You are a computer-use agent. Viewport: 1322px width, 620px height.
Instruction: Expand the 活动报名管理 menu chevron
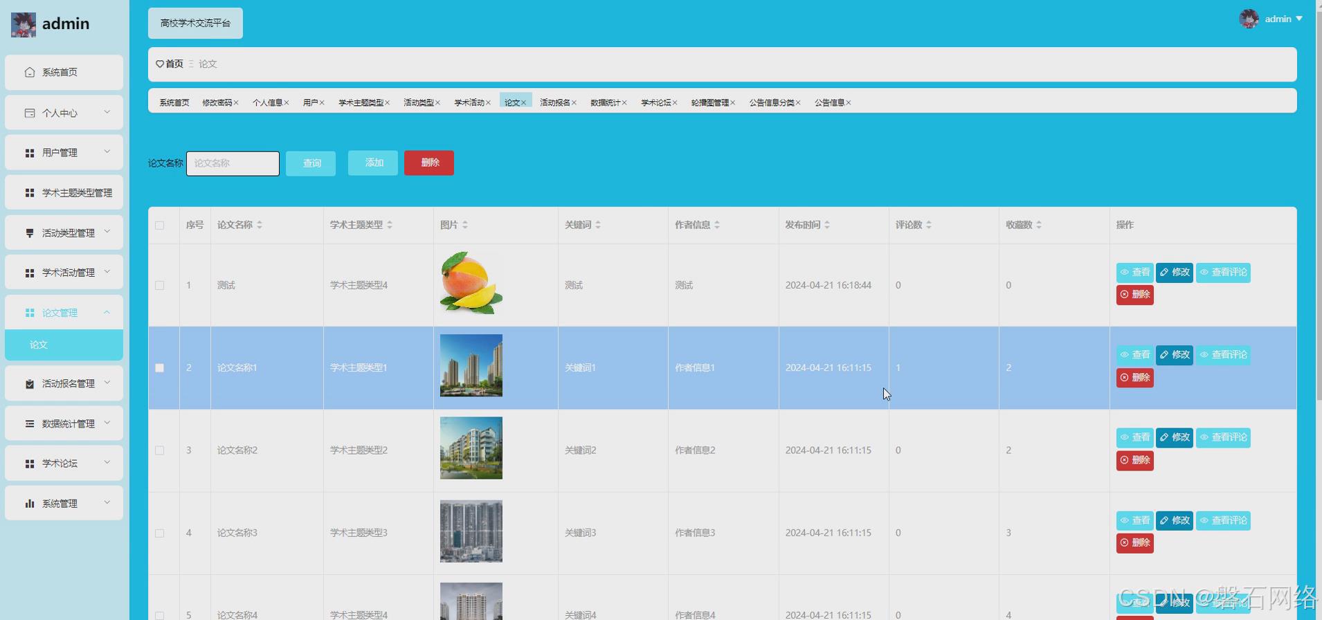click(x=107, y=382)
